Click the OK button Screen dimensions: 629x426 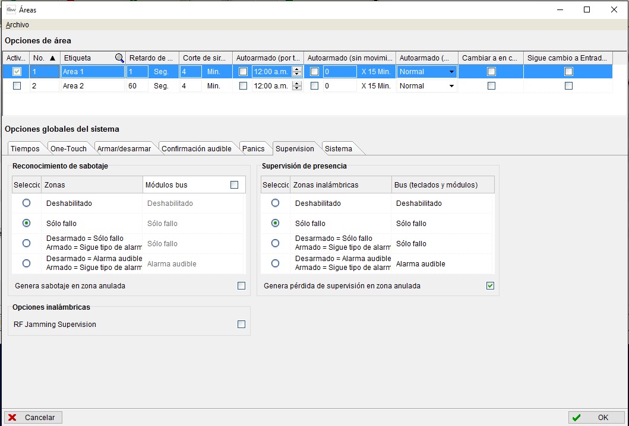click(x=596, y=418)
